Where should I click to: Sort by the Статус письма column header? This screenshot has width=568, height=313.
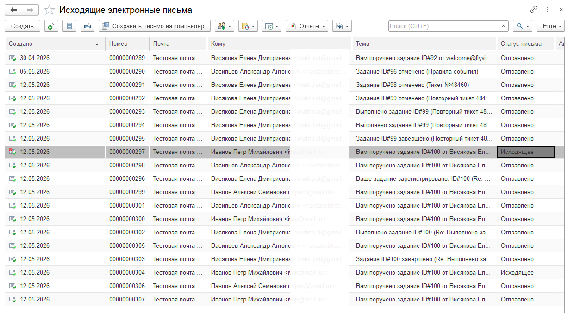(x=526, y=44)
